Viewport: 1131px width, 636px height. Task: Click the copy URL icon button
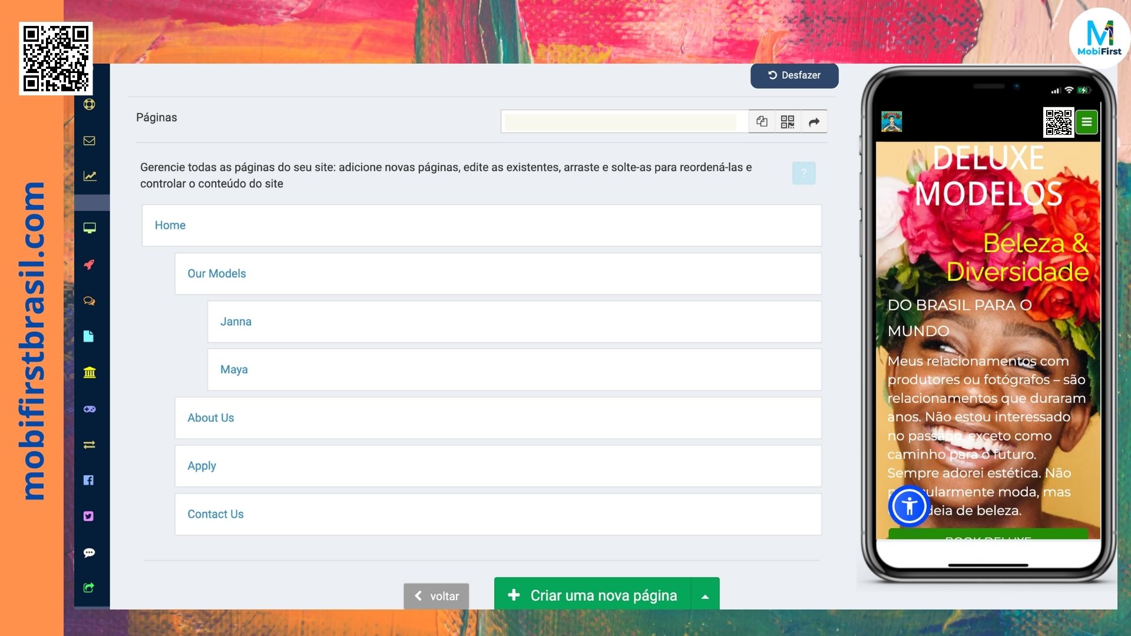[762, 122]
